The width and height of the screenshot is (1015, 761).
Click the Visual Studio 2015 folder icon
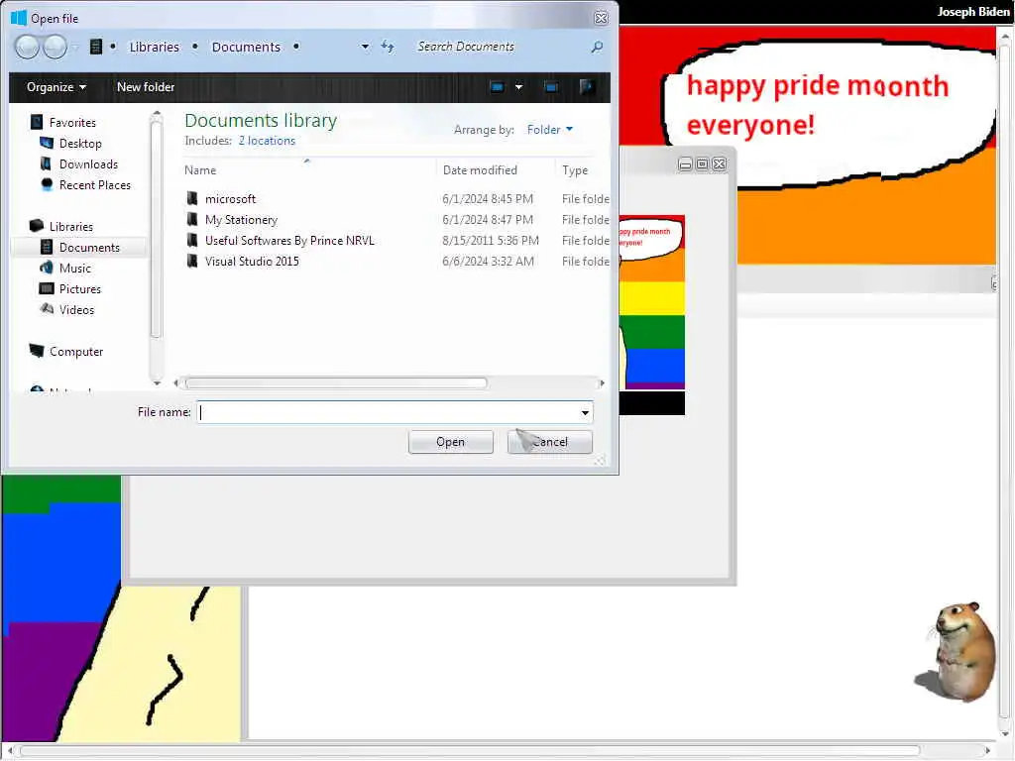coord(192,261)
